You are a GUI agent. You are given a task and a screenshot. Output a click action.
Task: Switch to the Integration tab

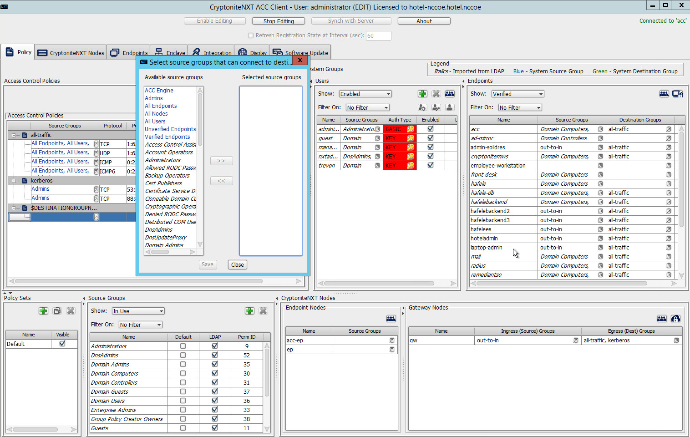(x=212, y=53)
